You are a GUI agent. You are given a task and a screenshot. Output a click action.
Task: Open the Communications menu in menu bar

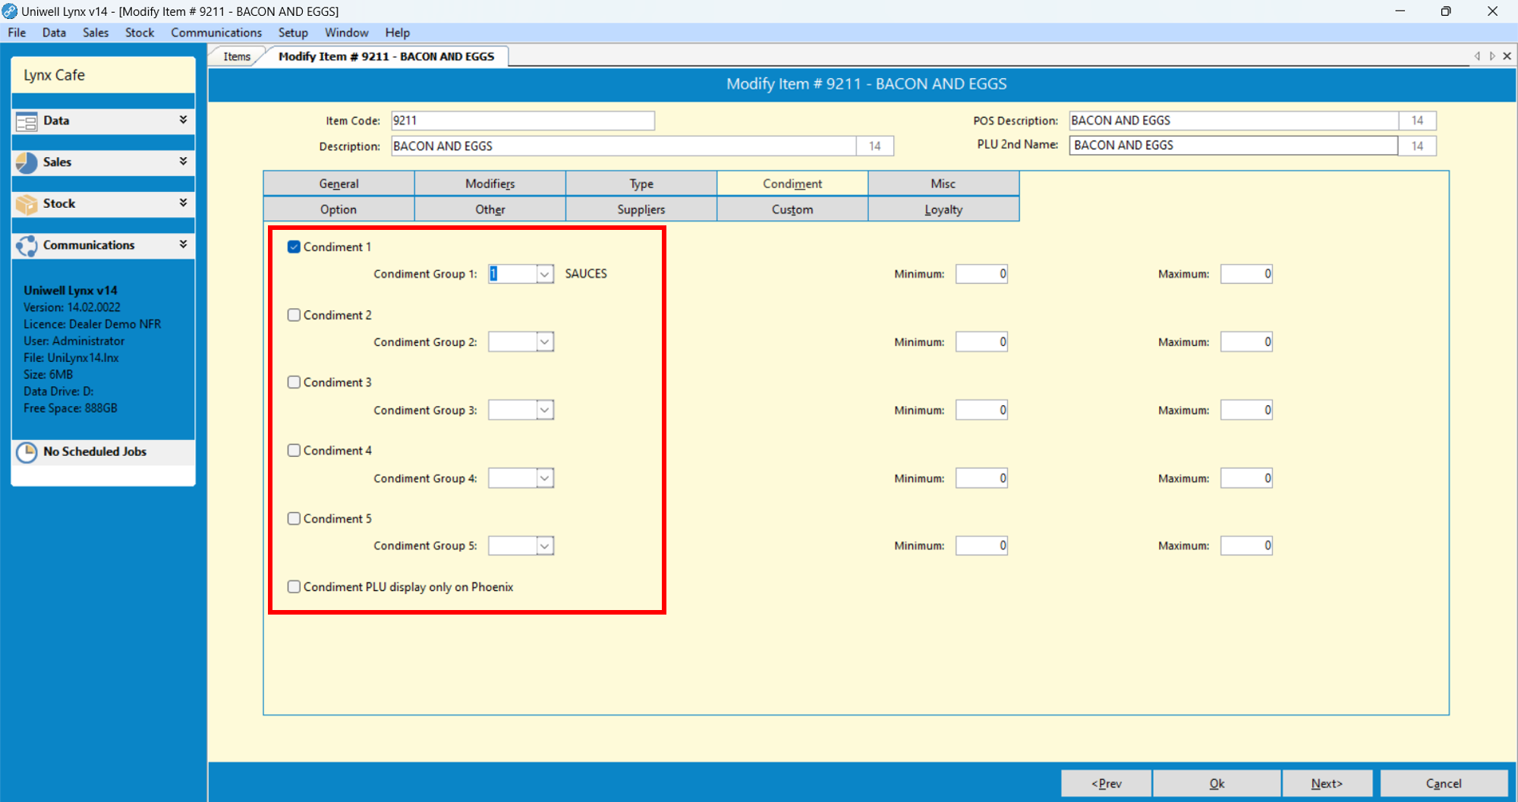pos(216,33)
